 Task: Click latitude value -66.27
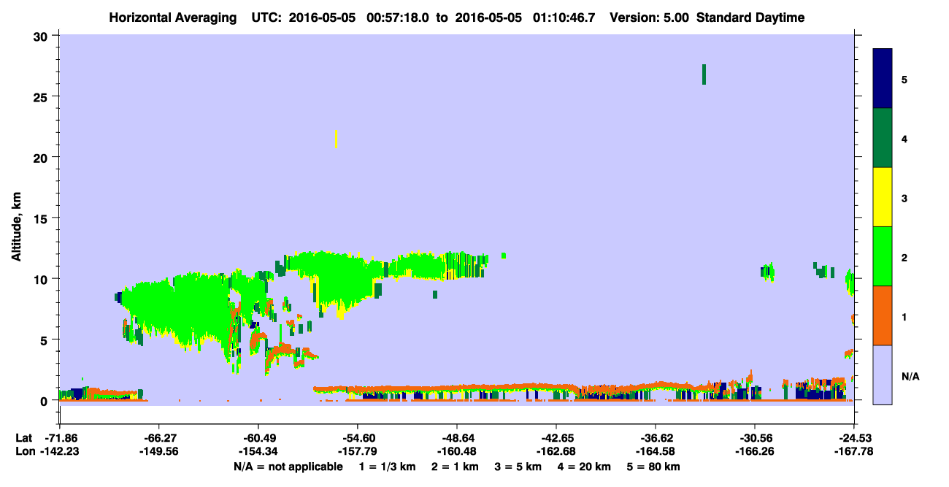tap(159, 438)
